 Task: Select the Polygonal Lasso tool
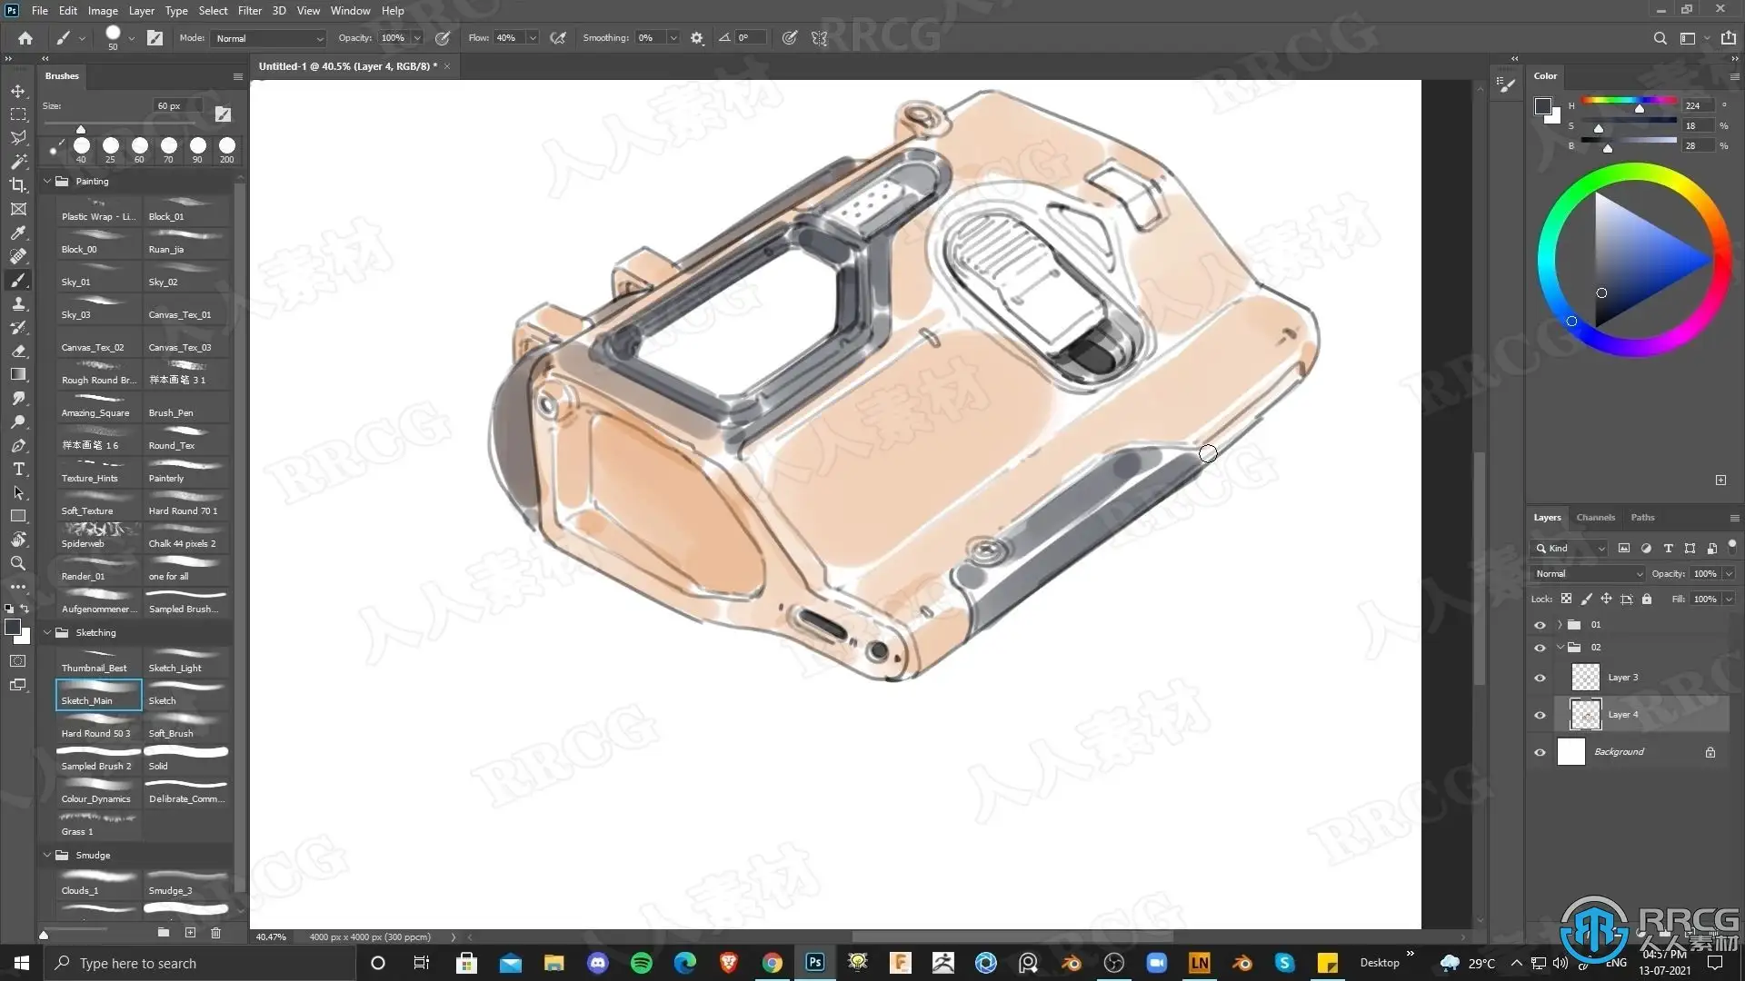pyautogui.click(x=18, y=138)
